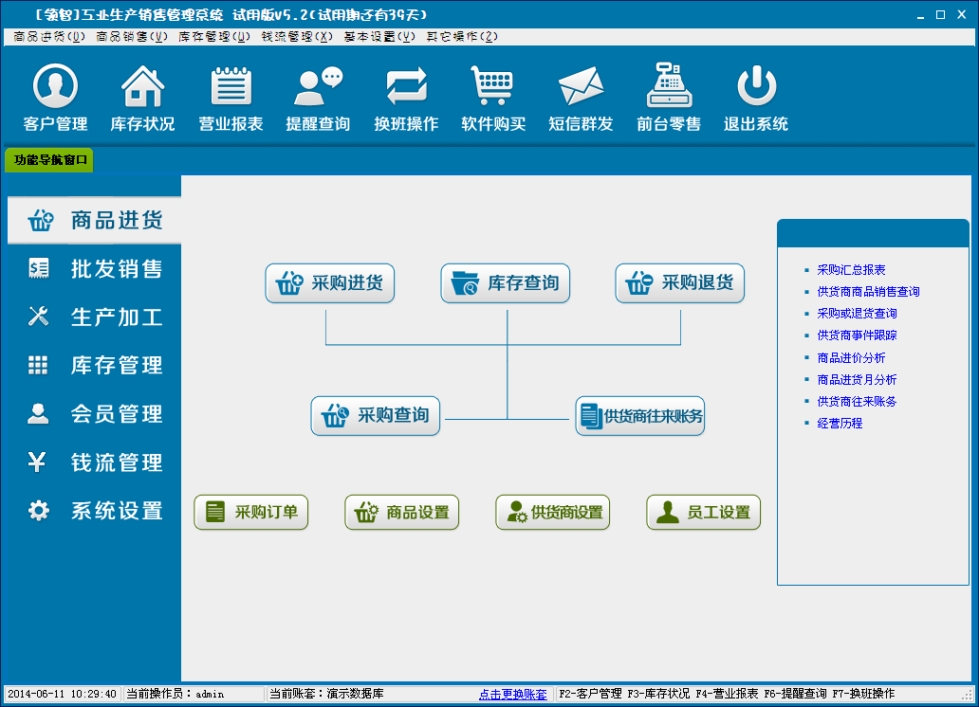
Task: Open the 钱流管理(X) menu
Action: point(297,37)
